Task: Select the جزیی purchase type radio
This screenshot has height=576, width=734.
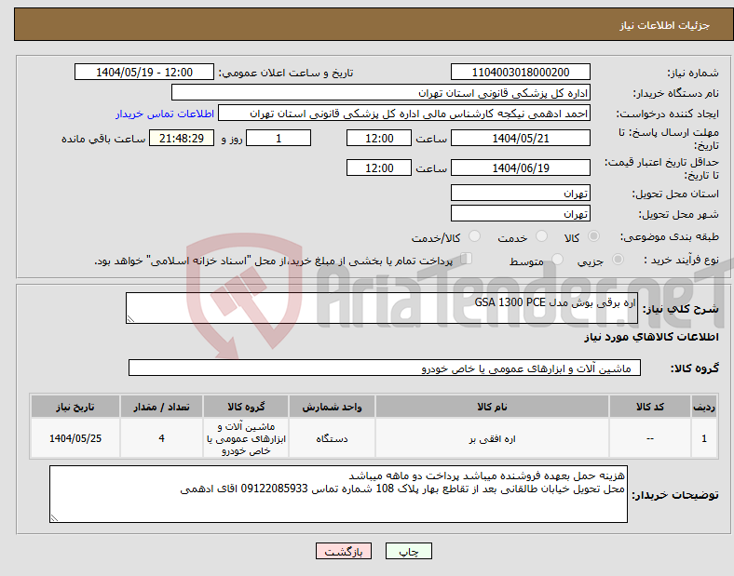Action: [x=618, y=259]
